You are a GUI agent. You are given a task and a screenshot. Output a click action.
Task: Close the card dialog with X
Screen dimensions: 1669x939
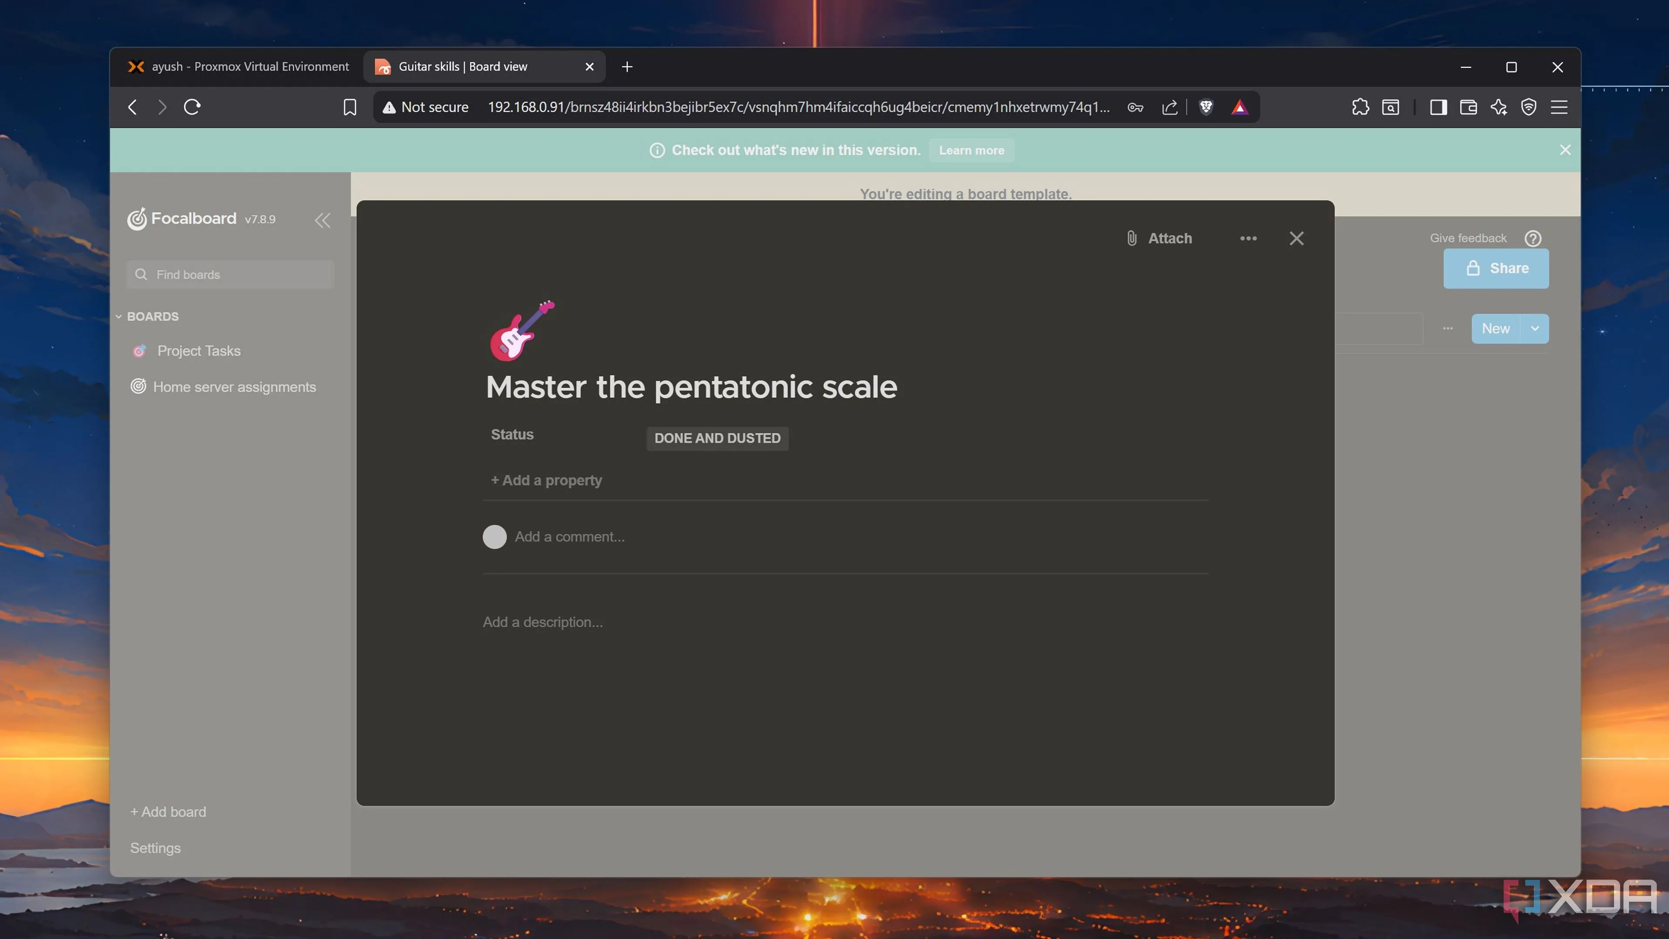(x=1297, y=239)
